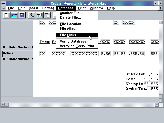Open the Edit menu
The image size is (164, 123).
pyautogui.click(x=21, y=8)
